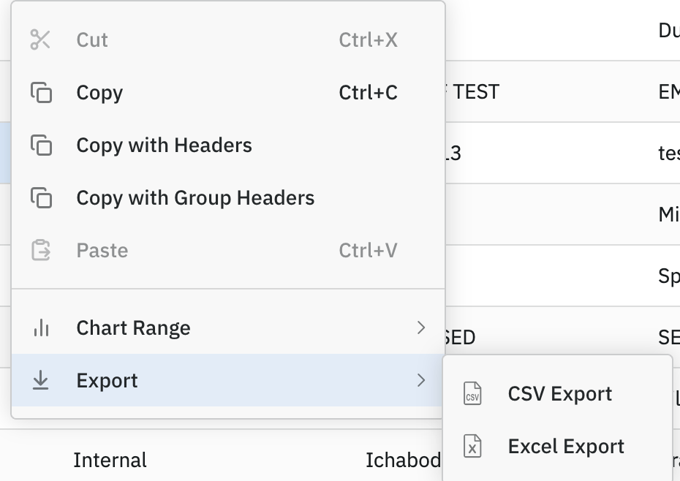Click the Excel file icon
Screen dimensions: 680x481
[x=473, y=447]
